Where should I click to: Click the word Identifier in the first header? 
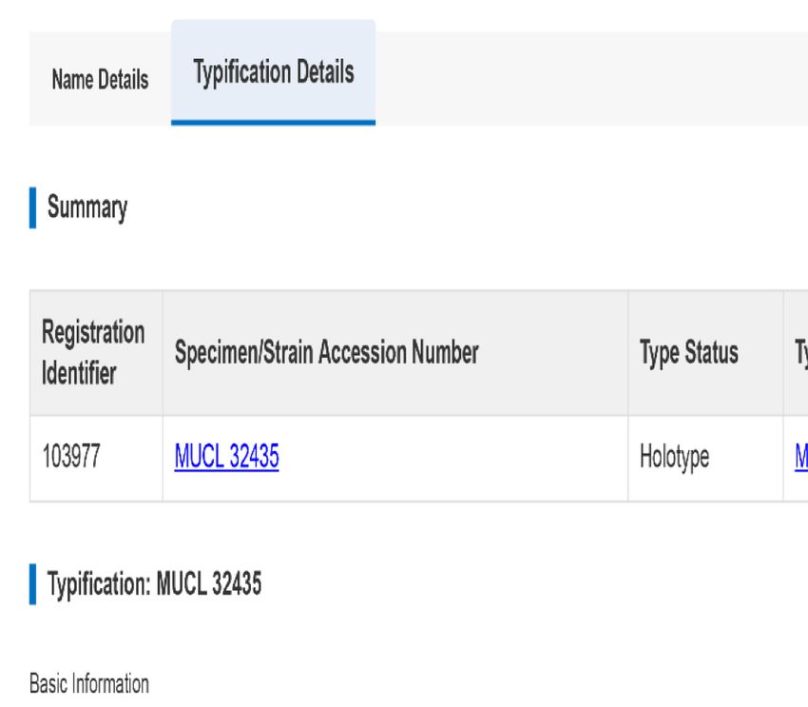click(79, 373)
